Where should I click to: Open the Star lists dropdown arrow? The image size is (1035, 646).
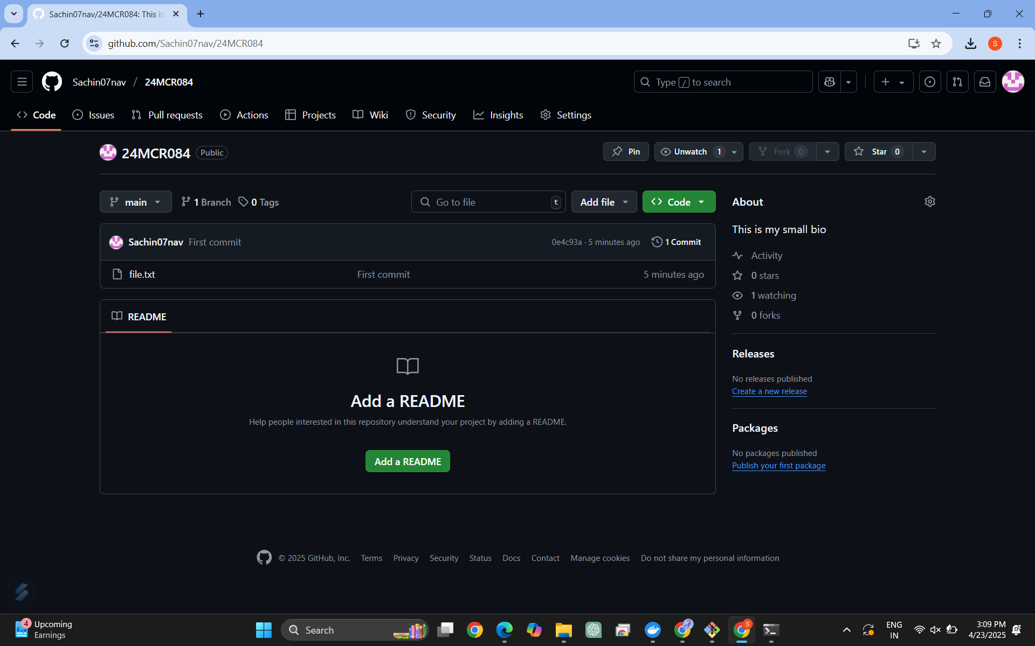(924, 152)
